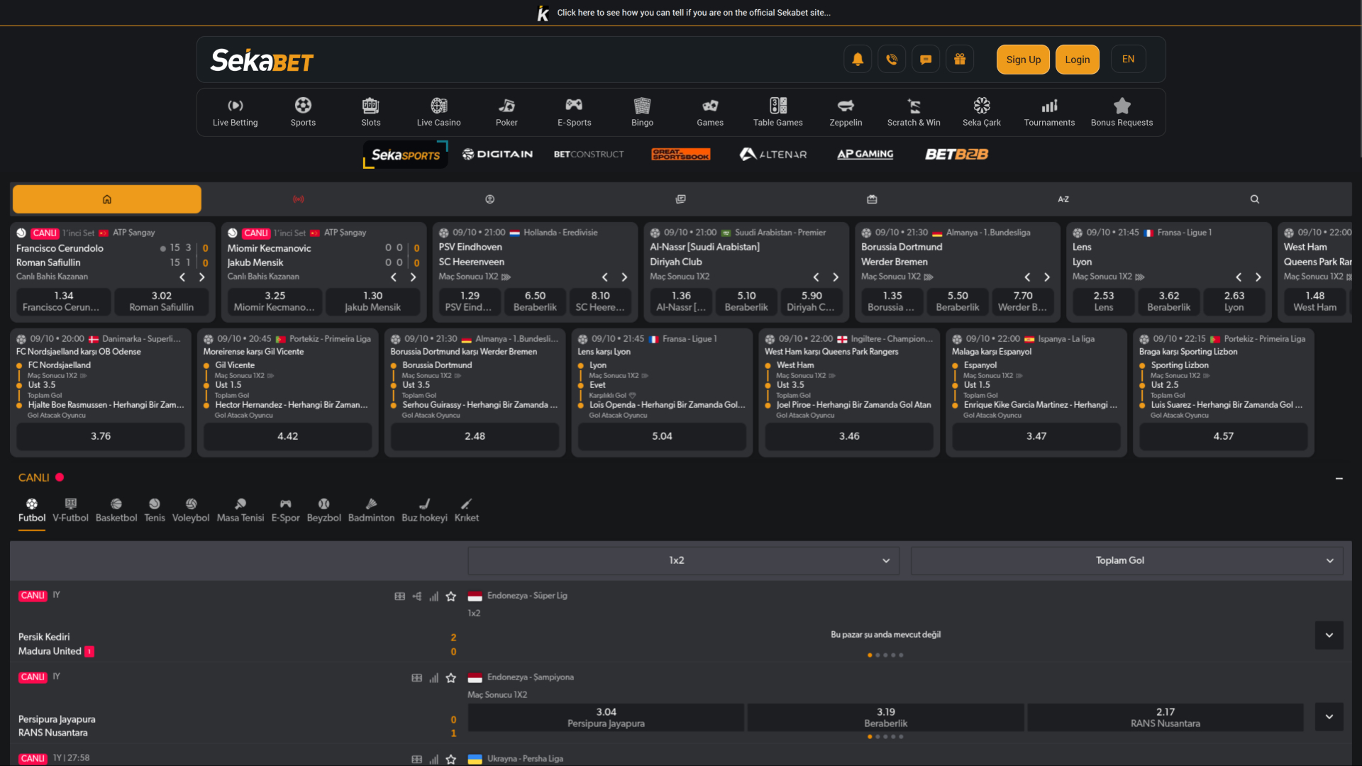Viewport: 1362px width, 766px height.
Task: Click the official Sekabet site notice link
Action: coord(693,13)
